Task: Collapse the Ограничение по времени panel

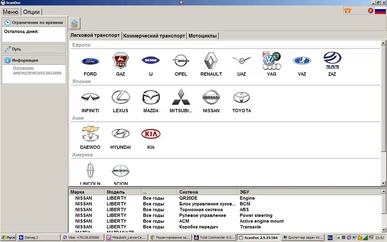Action: tap(34, 22)
